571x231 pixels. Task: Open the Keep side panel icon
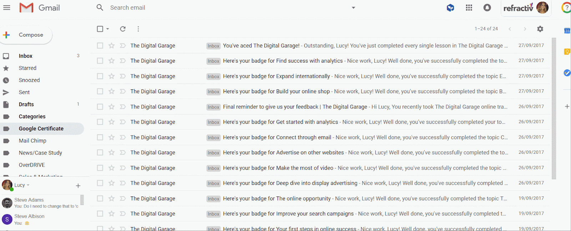(x=567, y=52)
